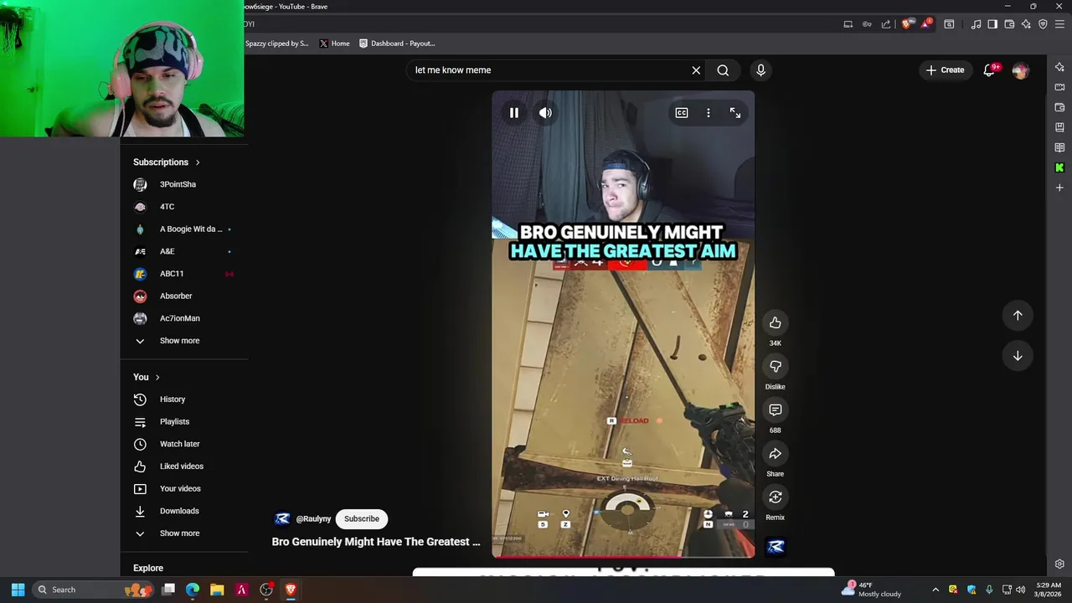Open Brave VPN shield icon
Viewport: 1072px width, 603px height.
pos(1043,24)
